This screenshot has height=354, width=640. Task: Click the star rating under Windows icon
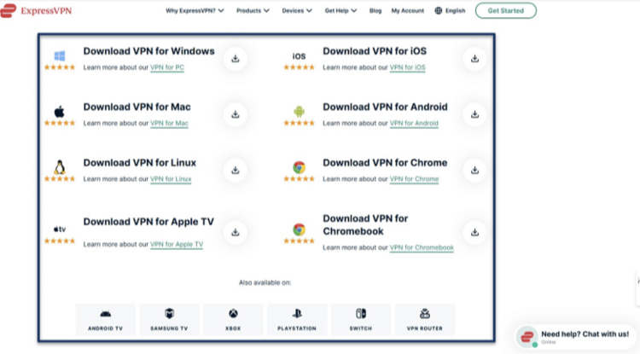(60, 67)
